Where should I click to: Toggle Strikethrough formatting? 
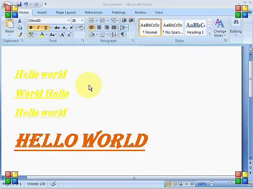click(57, 28)
